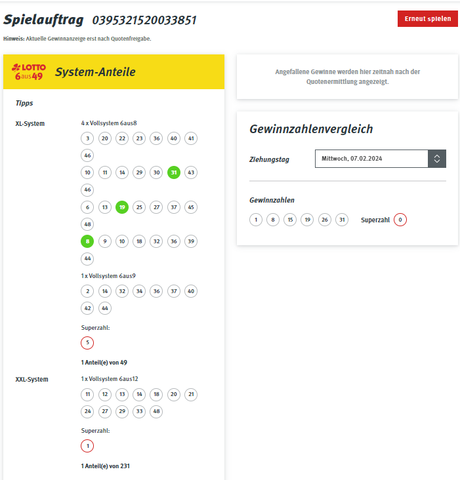Click number 24 ball in 6aus12 system
Image resolution: width=460 pixels, height=480 pixels.
(87, 411)
